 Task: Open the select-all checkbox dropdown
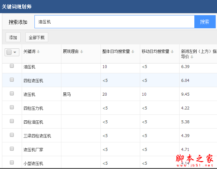pos(15,52)
